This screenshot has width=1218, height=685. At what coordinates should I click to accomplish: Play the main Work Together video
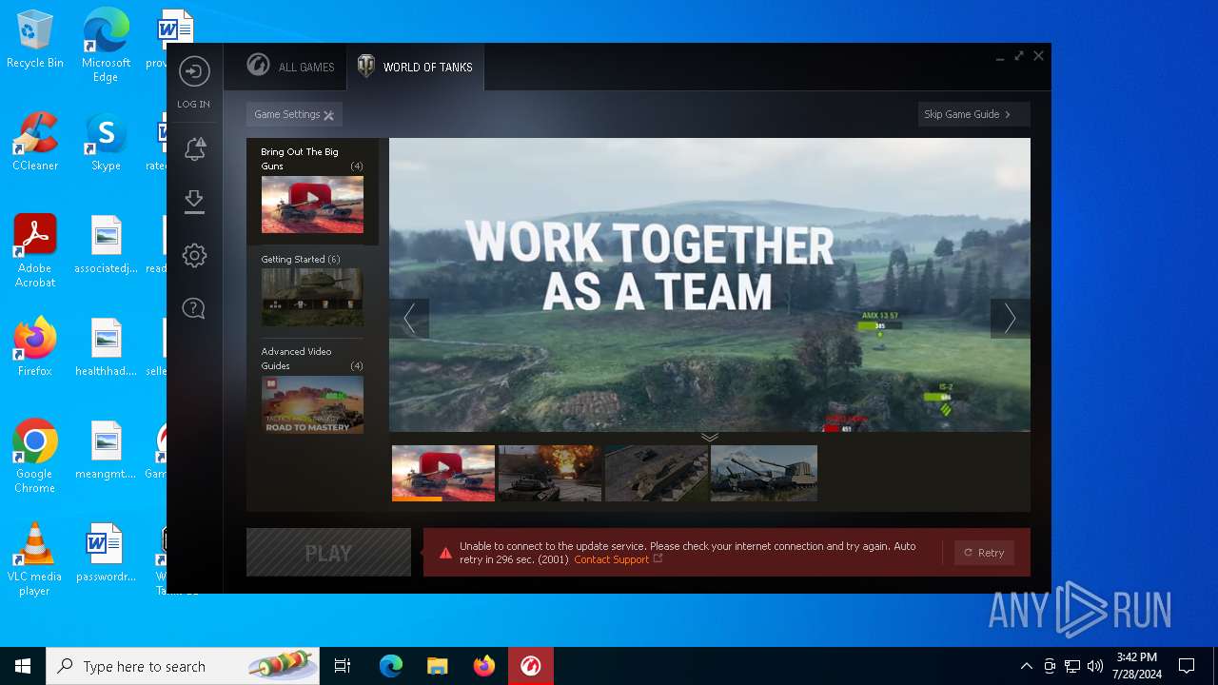click(709, 284)
